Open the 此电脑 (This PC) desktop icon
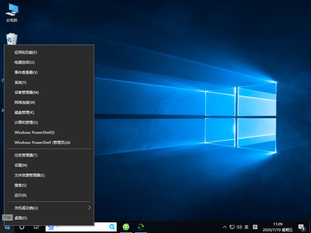 click(x=12, y=13)
